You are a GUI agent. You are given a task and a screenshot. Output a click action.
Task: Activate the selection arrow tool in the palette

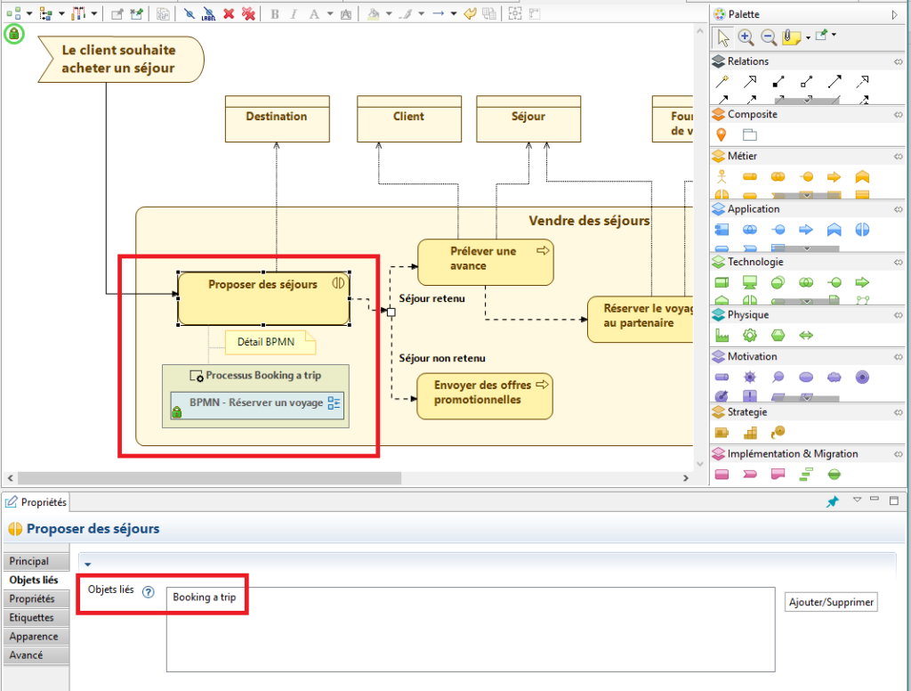723,37
